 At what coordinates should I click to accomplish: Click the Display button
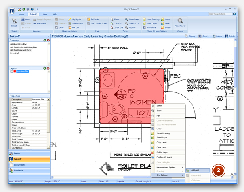click(x=190, y=36)
